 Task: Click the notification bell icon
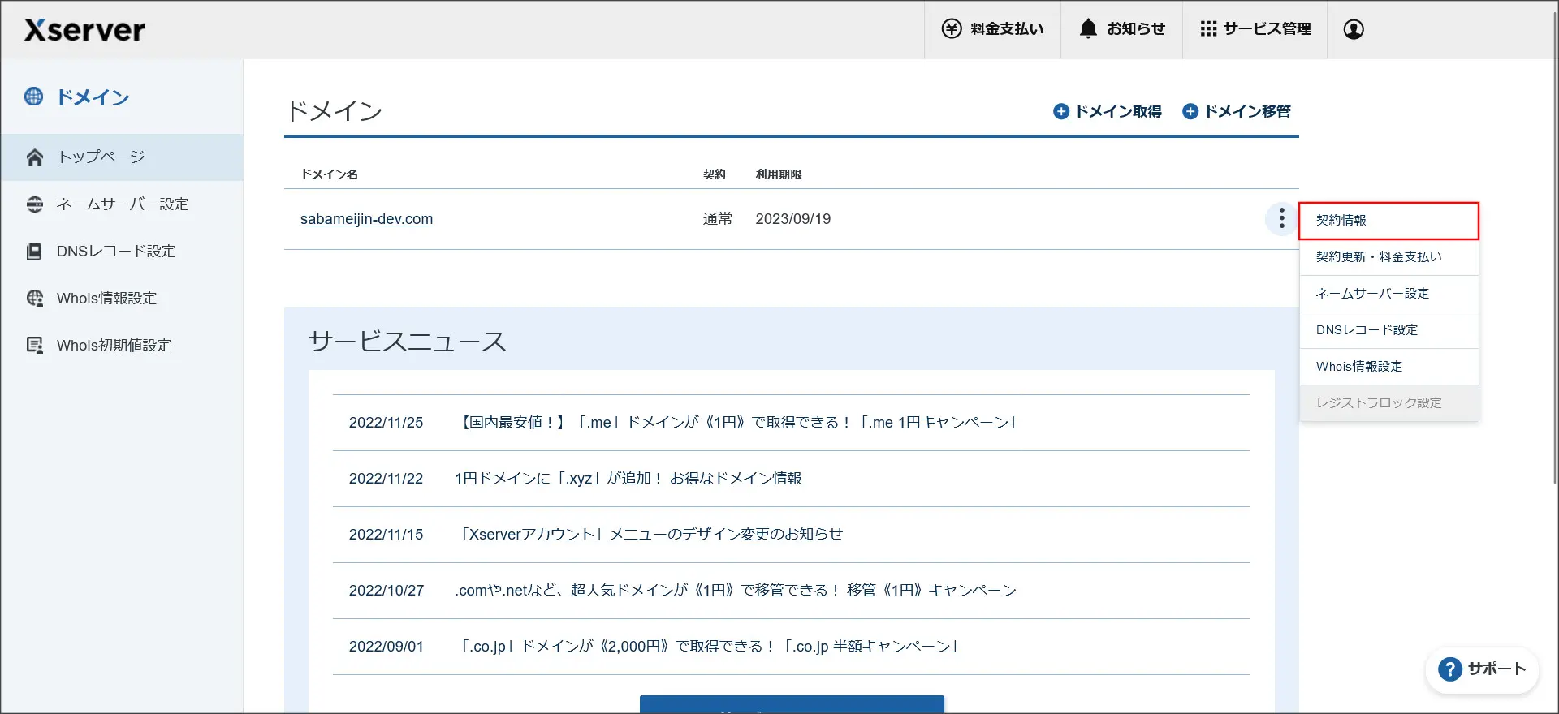[1088, 29]
